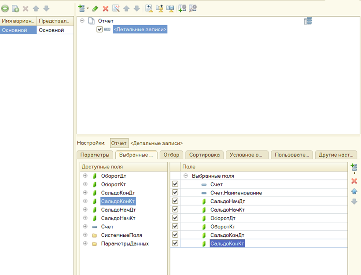Click toolbar icon with upward arrow tables

(x=159, y=8)
